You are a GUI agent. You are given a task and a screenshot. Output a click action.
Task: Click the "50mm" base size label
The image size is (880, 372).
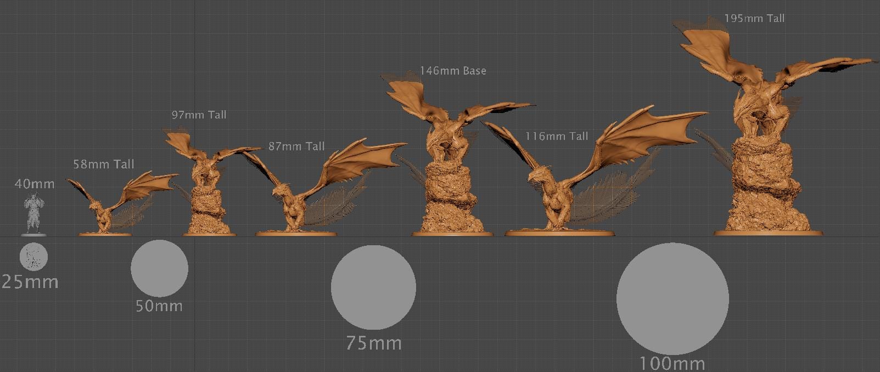[159, 306]
